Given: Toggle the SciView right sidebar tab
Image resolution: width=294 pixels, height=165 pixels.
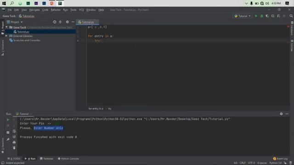Looking at the screenshot, I should 292,45.
